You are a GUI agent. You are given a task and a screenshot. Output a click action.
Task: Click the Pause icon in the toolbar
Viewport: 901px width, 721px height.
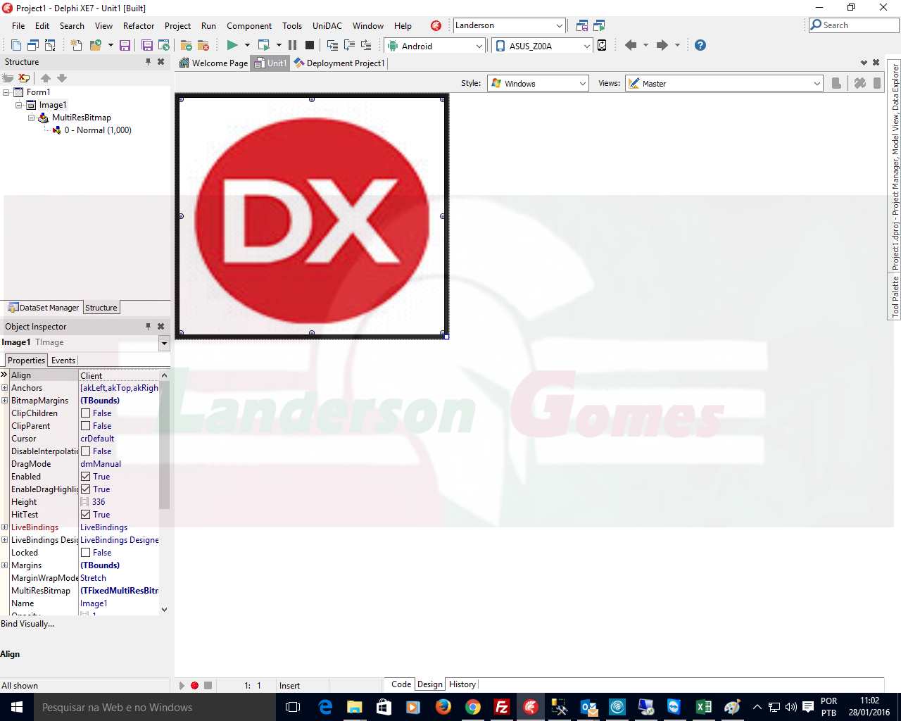tap(292, 45)
